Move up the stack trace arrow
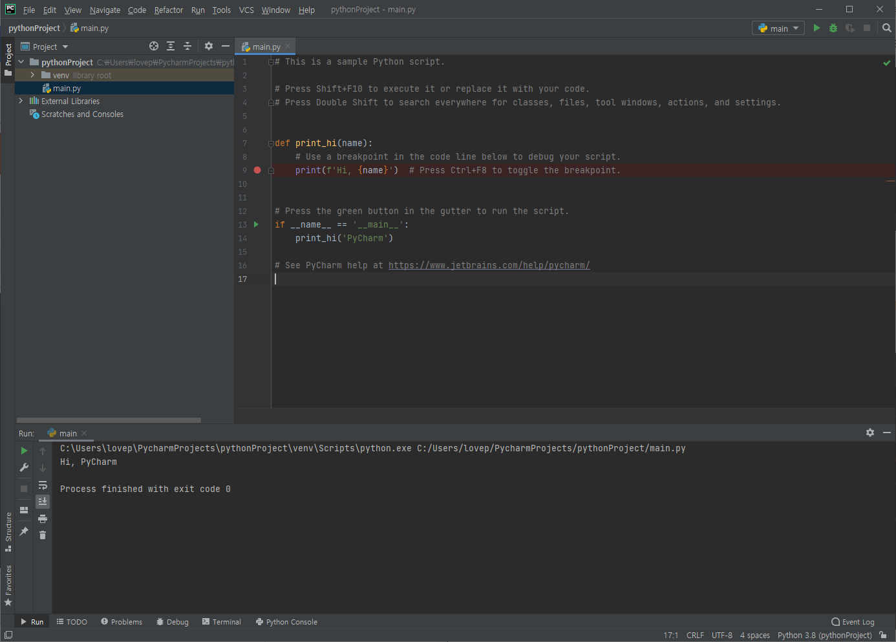The width and height of the screenshot is (896, 642). pos(43,451)
